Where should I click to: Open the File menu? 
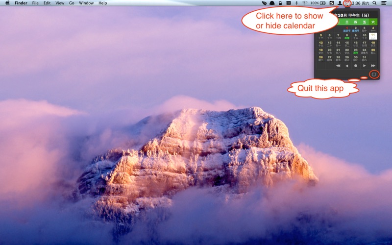(x=35, y=3)
